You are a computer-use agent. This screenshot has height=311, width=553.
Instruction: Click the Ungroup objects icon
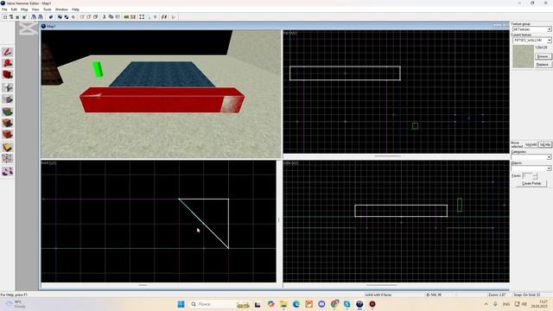pyautogui.click(x=67, y=17)
